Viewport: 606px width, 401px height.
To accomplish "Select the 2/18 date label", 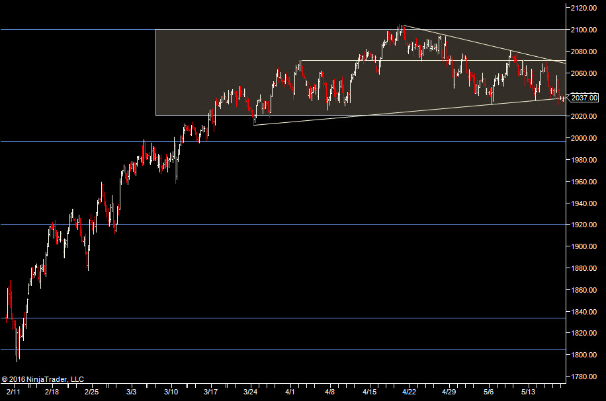I will point(52,392).
